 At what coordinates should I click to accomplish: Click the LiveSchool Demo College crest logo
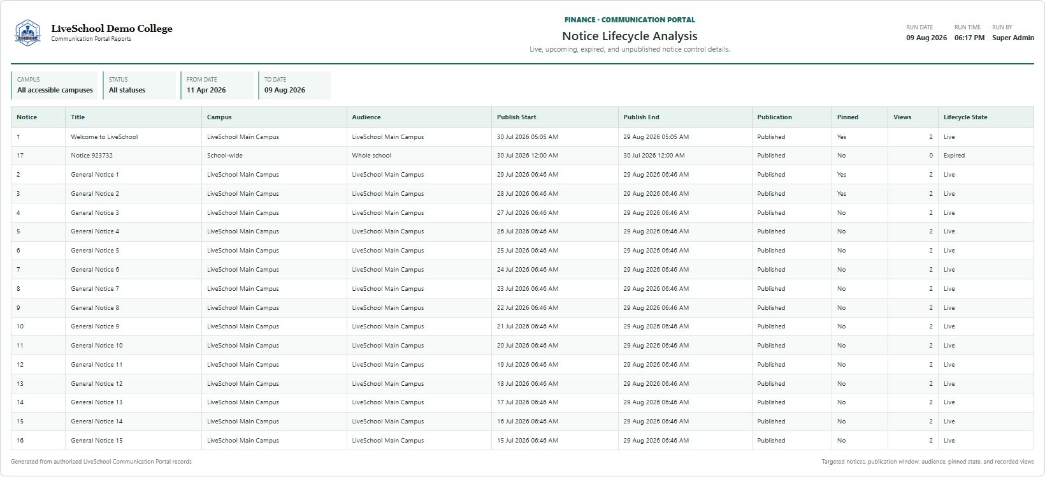pyautogui.click(x=27, y=33)
